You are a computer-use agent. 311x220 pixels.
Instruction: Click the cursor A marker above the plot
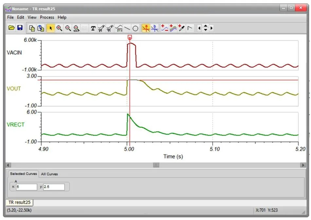coord(130,38)
